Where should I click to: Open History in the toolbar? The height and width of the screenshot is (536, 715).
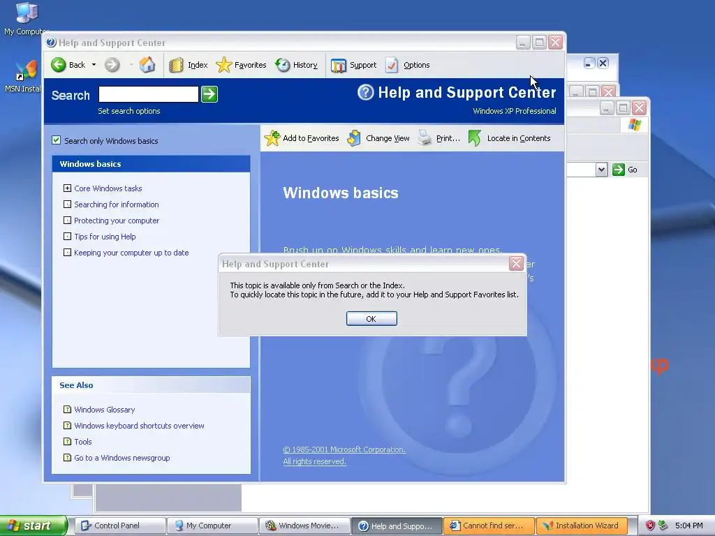pos(296,65)
